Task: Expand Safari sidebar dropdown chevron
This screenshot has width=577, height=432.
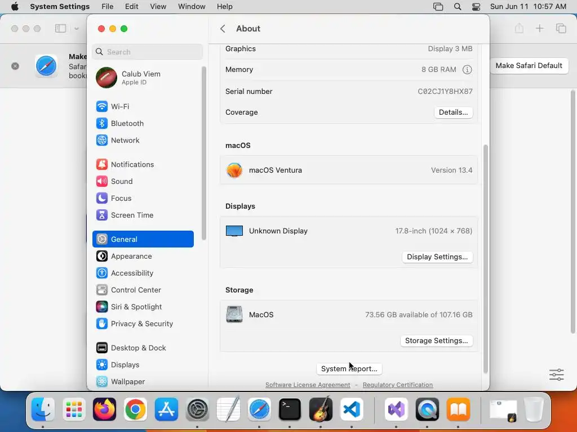Action: point(77,28)
